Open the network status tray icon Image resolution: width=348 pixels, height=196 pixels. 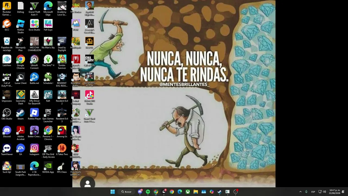[x=320, y=192]
